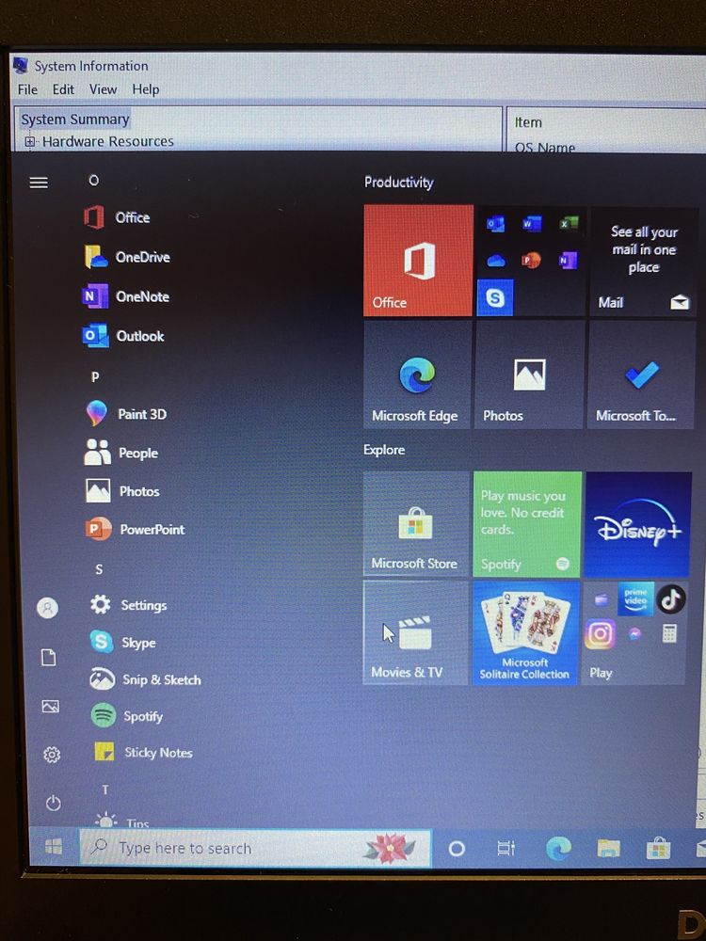Viewport: 706px width, 941px height.
Task: Click the green Spotify tile
Action: pyautogui.click(x=527, y=524)
